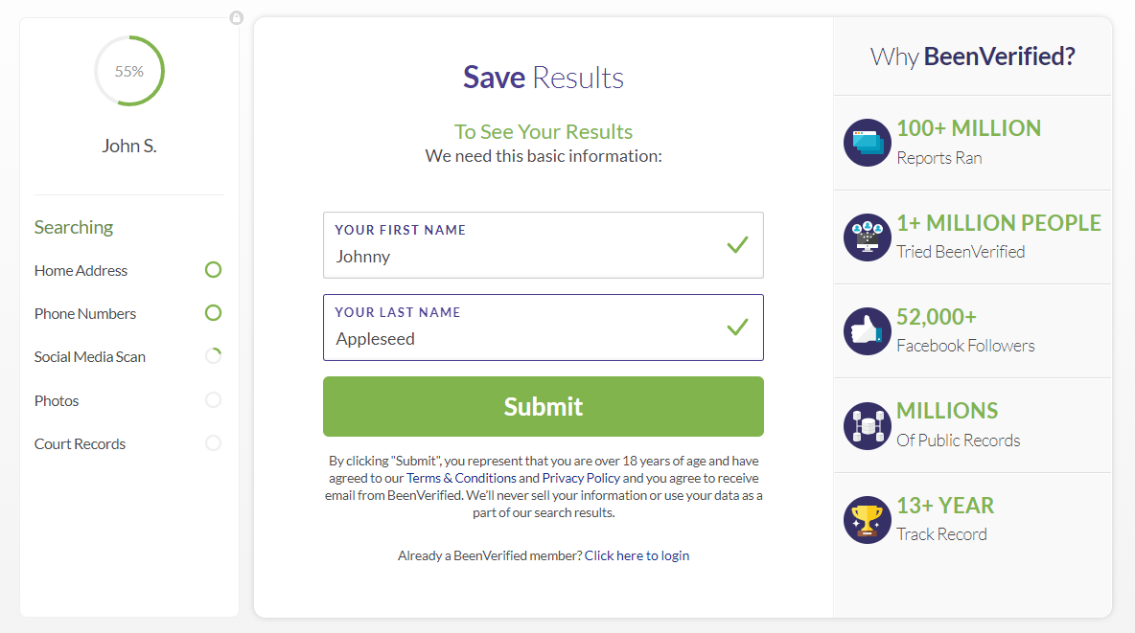Click the green Submit button
The width and height of the screenshot is (1135, 633).
point(544,407)
